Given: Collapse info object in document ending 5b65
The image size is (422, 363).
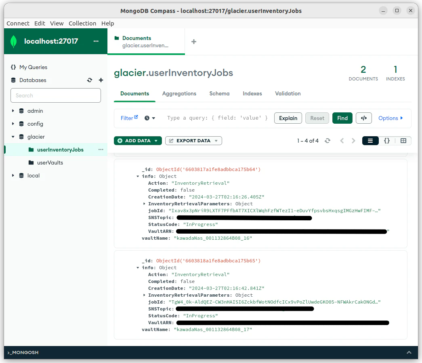Looking at the screenshot, I should 138,268.
